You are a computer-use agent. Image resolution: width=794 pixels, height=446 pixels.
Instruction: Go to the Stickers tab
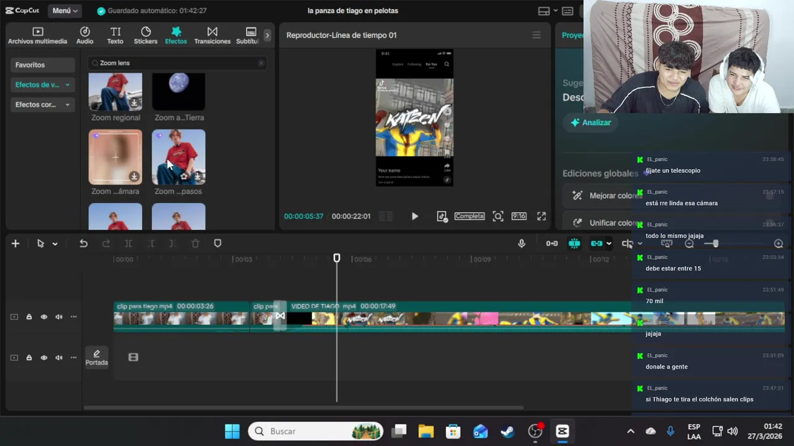pyautogui.click(x=146, y=35)
